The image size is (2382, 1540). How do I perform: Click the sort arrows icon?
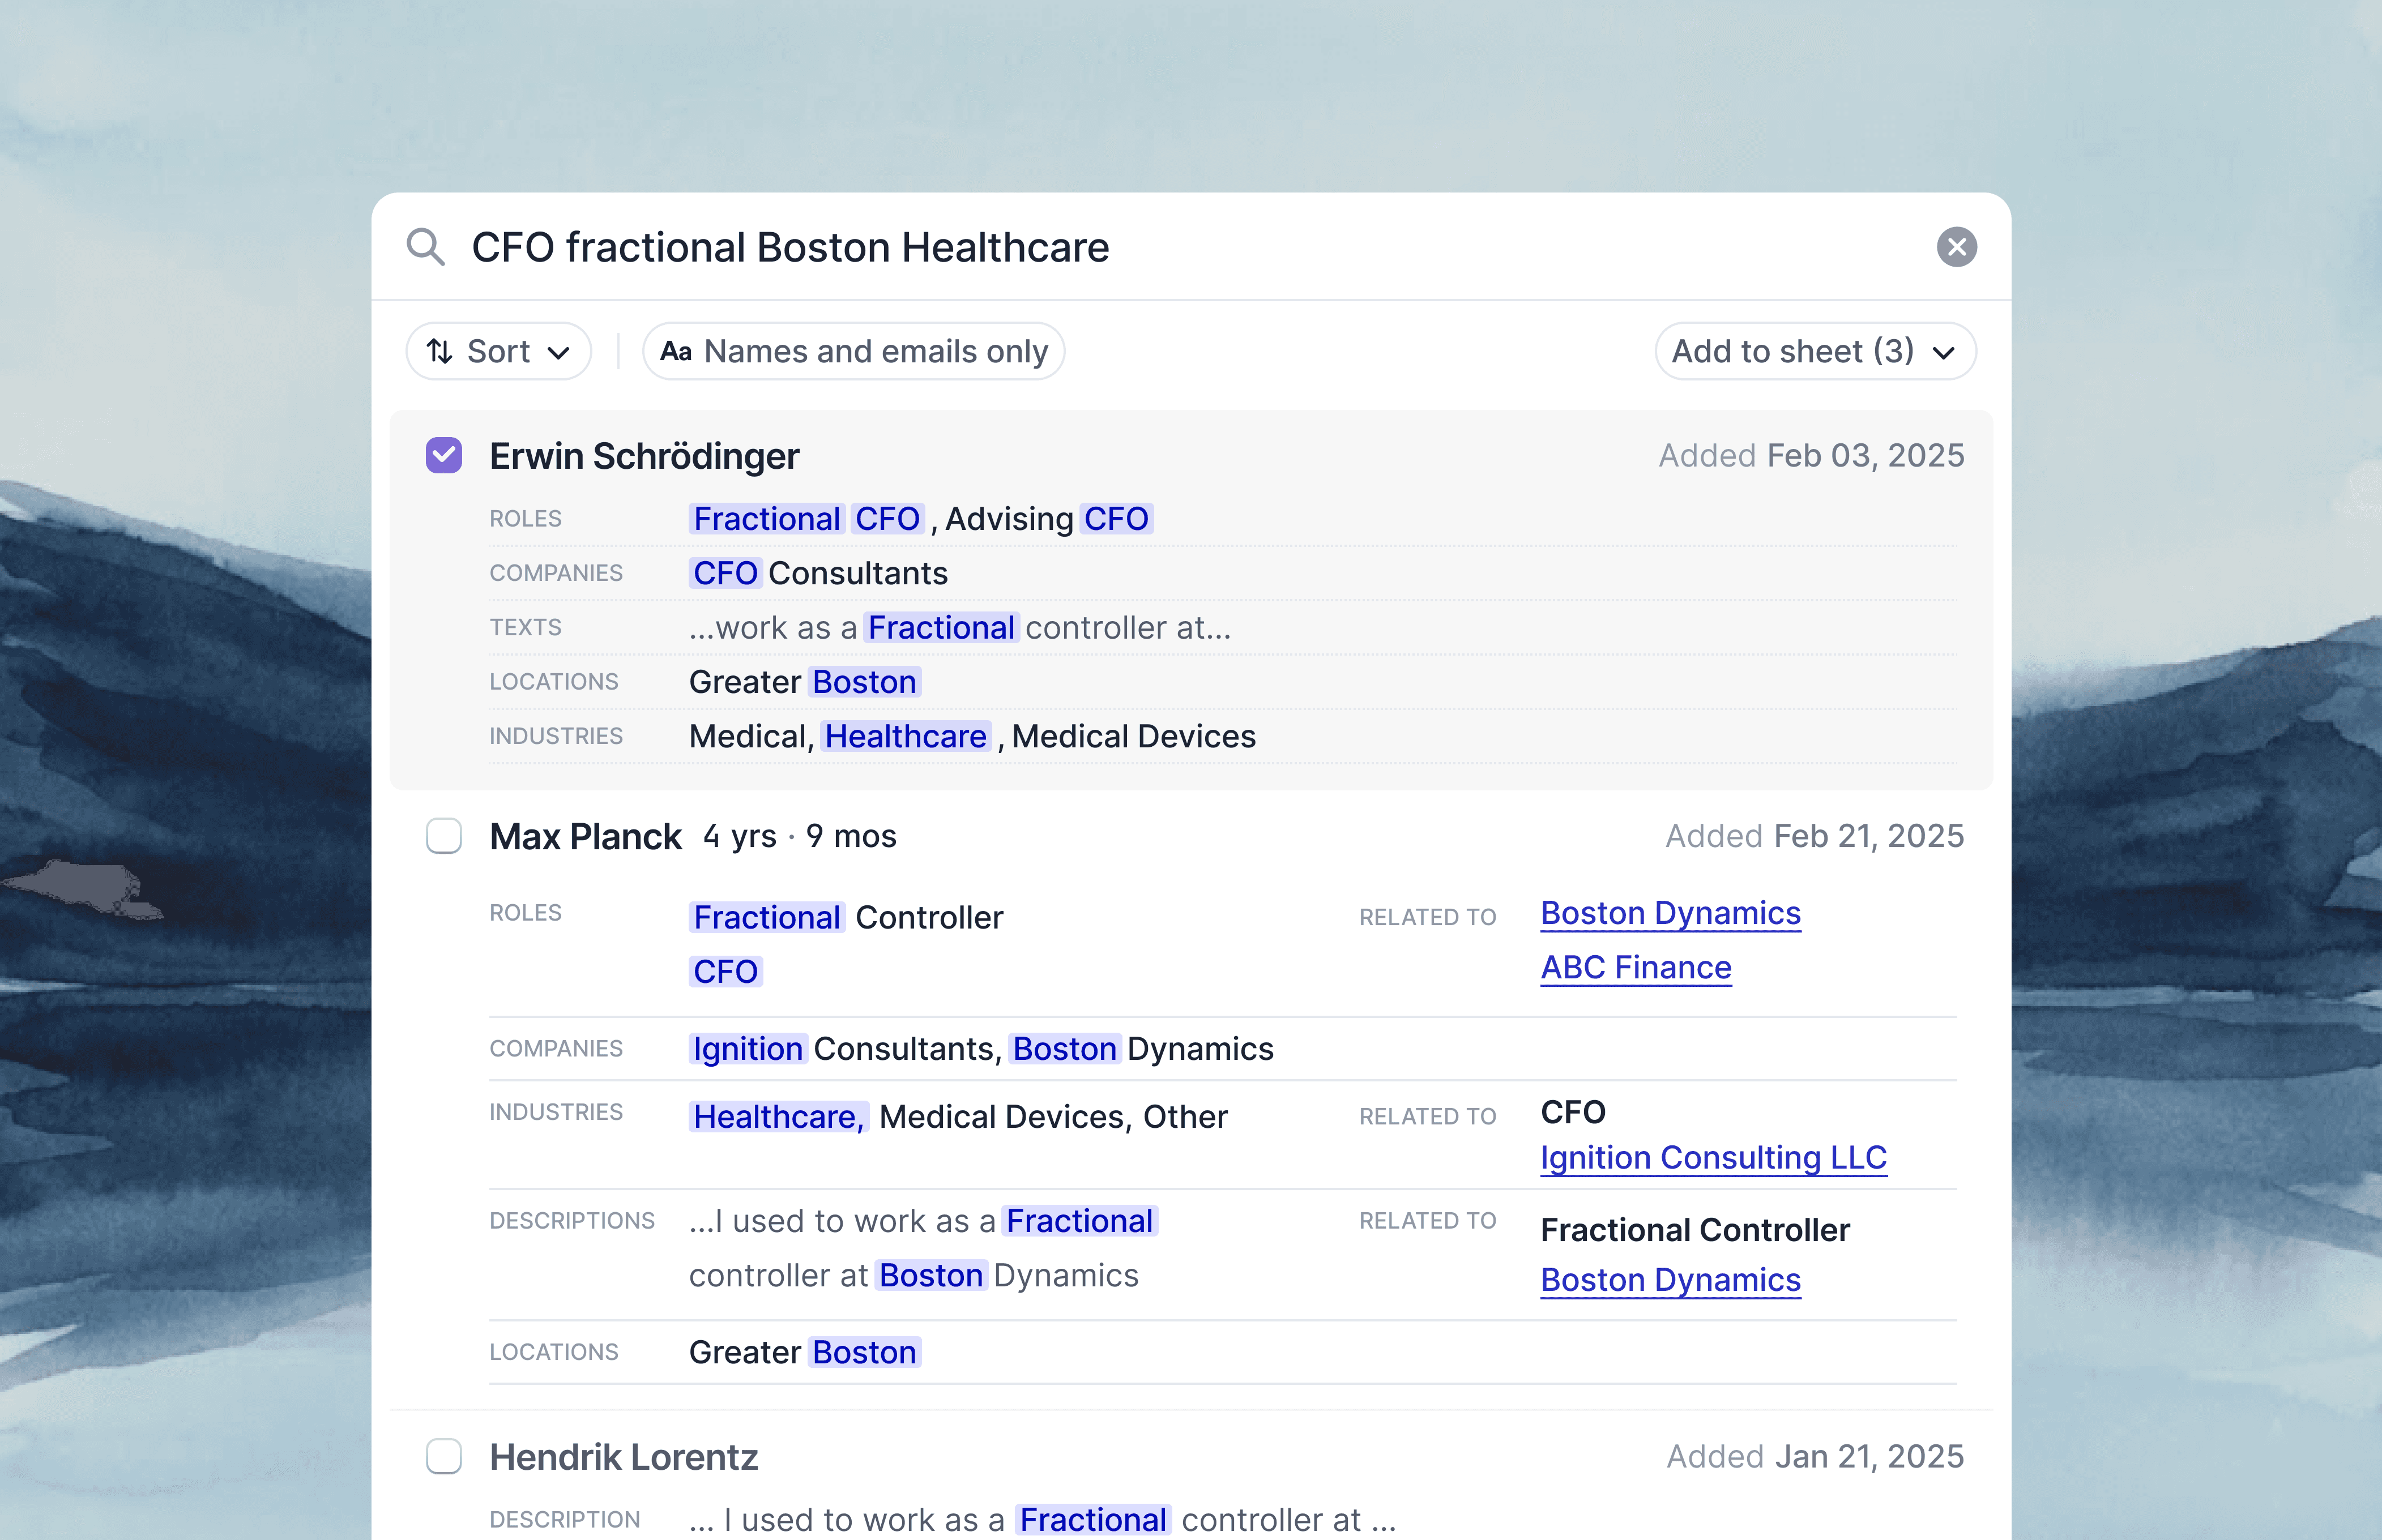[440, 352]
